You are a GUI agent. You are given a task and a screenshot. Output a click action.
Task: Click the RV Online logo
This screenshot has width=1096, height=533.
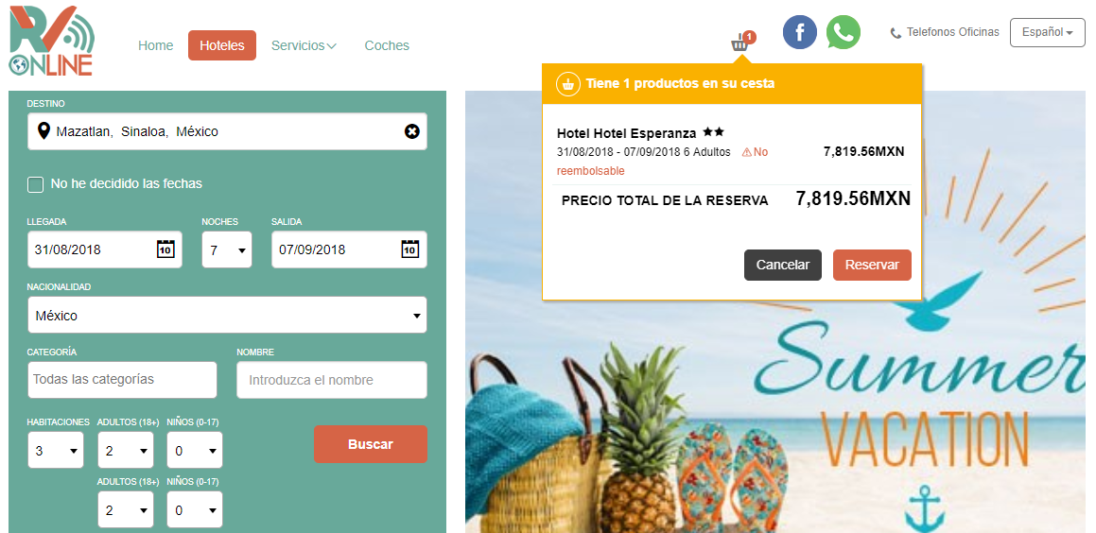[52, 41]
